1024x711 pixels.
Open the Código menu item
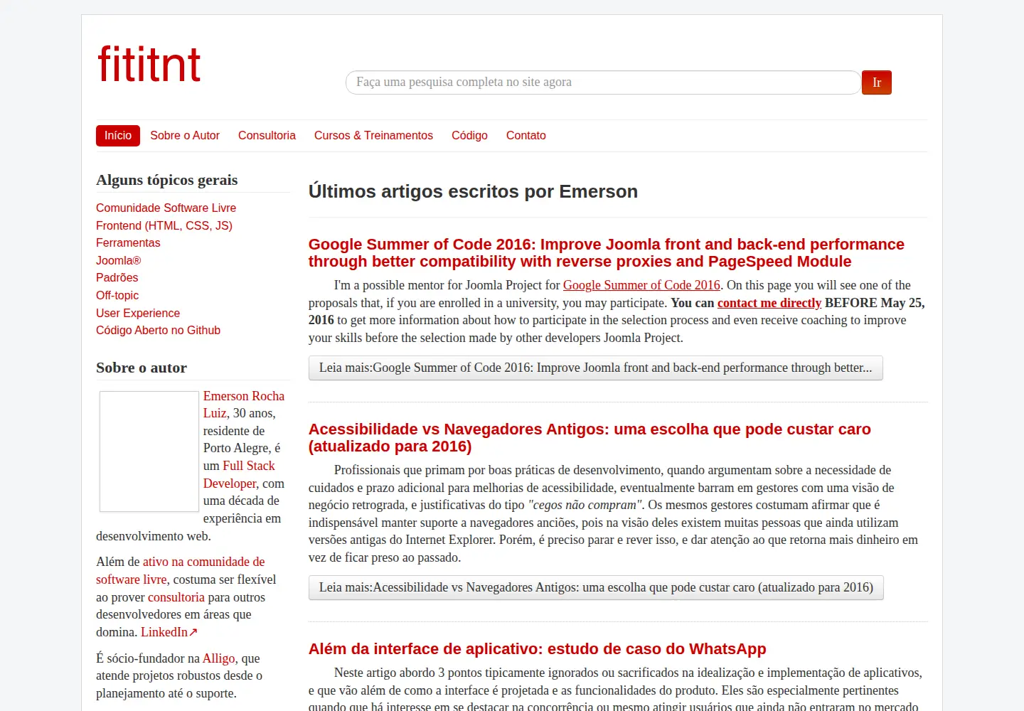[x=469, y=136]
